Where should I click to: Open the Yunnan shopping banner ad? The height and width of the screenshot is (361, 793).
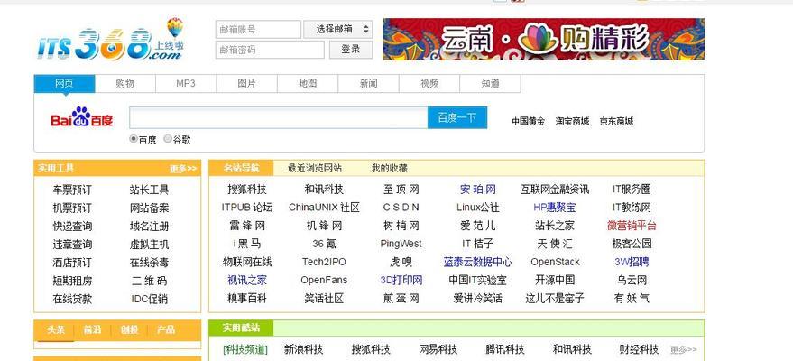[544, 39]
